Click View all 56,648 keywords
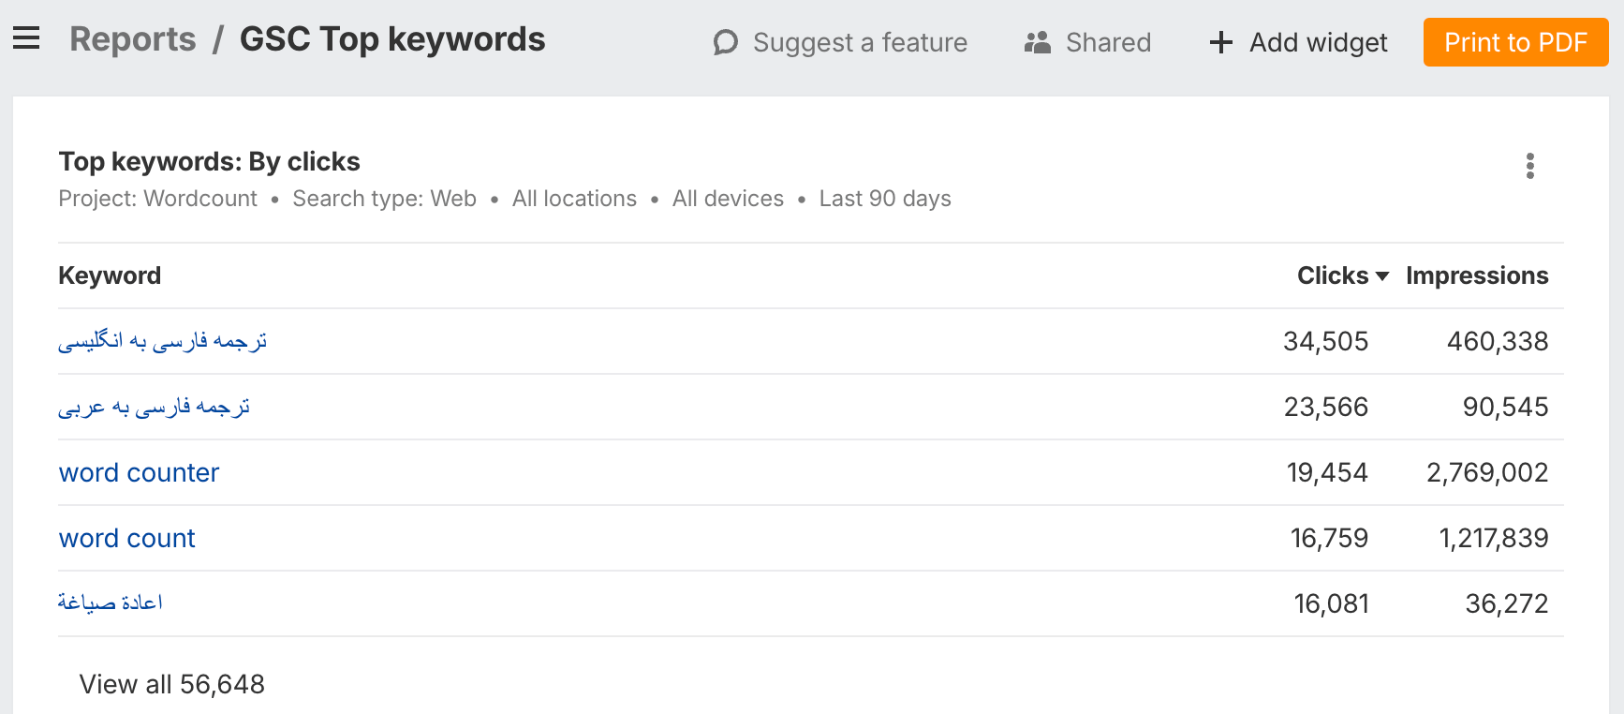 click(x=171, y=684)
